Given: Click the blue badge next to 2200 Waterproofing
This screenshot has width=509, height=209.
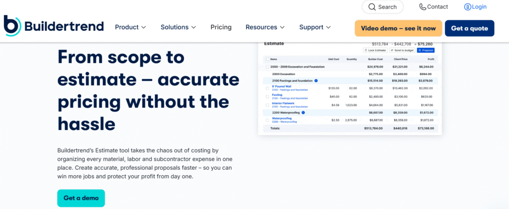Looking at the screenshot, I should [x=303, y=113].
